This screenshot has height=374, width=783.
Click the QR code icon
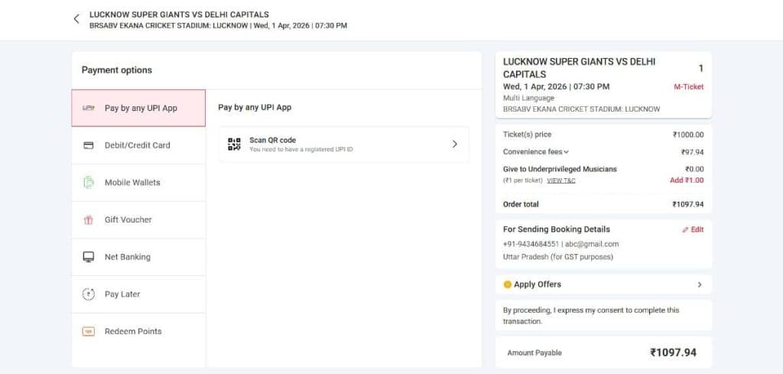point(234,145)
